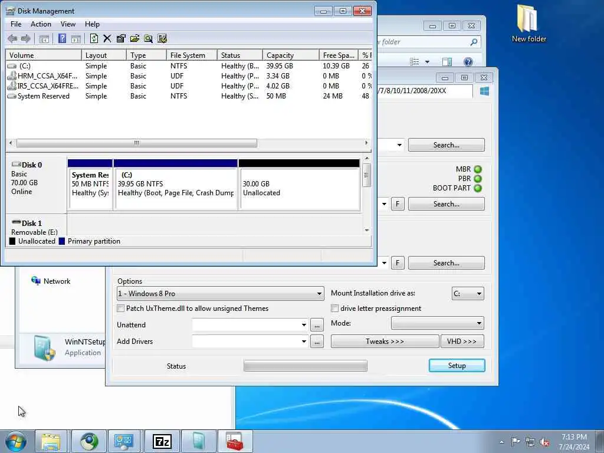Click the Unattend browse ... button
This screenshot has height=453, width=604.
[x=317, y=325]
